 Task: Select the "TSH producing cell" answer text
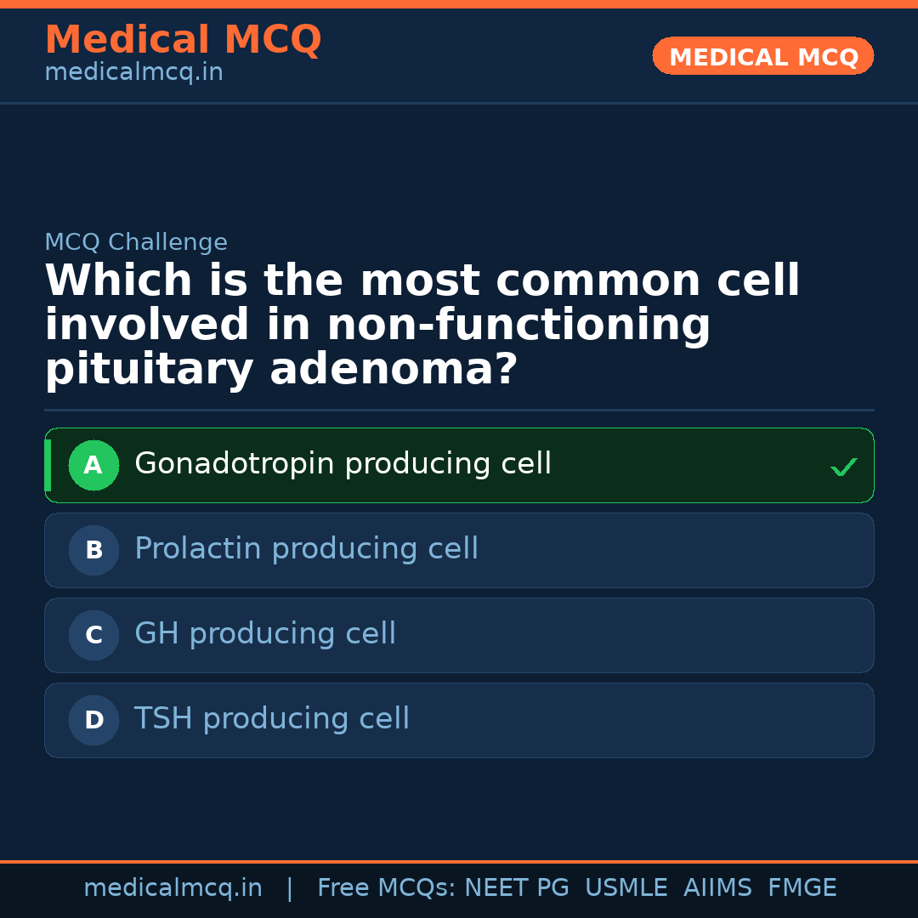coord(271,719)
